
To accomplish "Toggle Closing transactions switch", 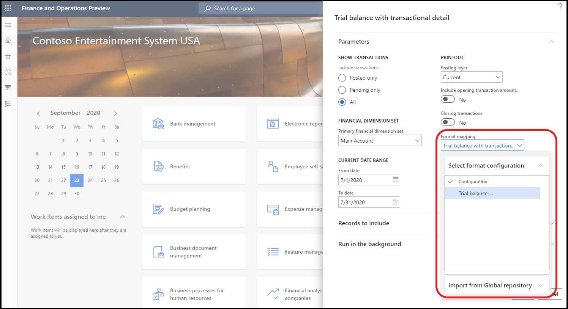I will (x=448, y=122).
